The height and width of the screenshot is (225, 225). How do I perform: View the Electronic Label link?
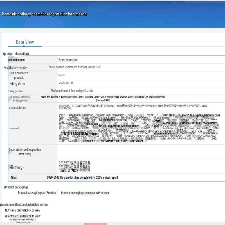pos(23,216)
